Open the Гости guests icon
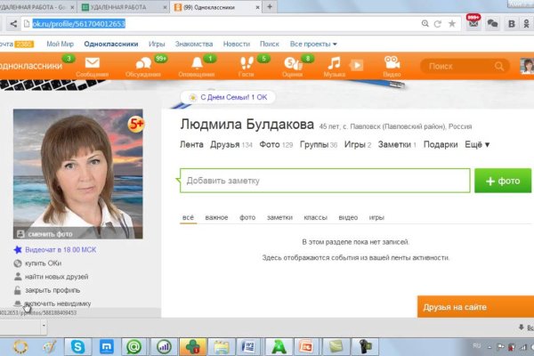Image resolution: width=534 pixels, height=356 pixels. pos(247,67)
